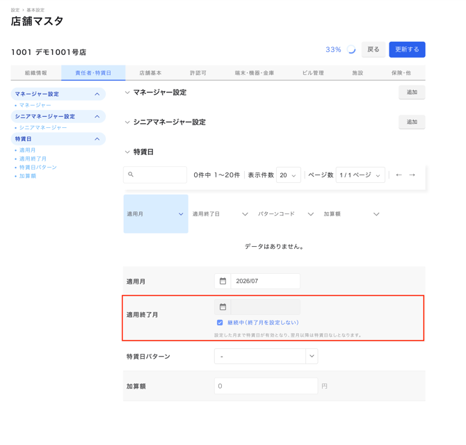Switch to the 組織情報 tab
Viewport: 466px width, 445px height.
pyautogui.click(x=36, y=73)
